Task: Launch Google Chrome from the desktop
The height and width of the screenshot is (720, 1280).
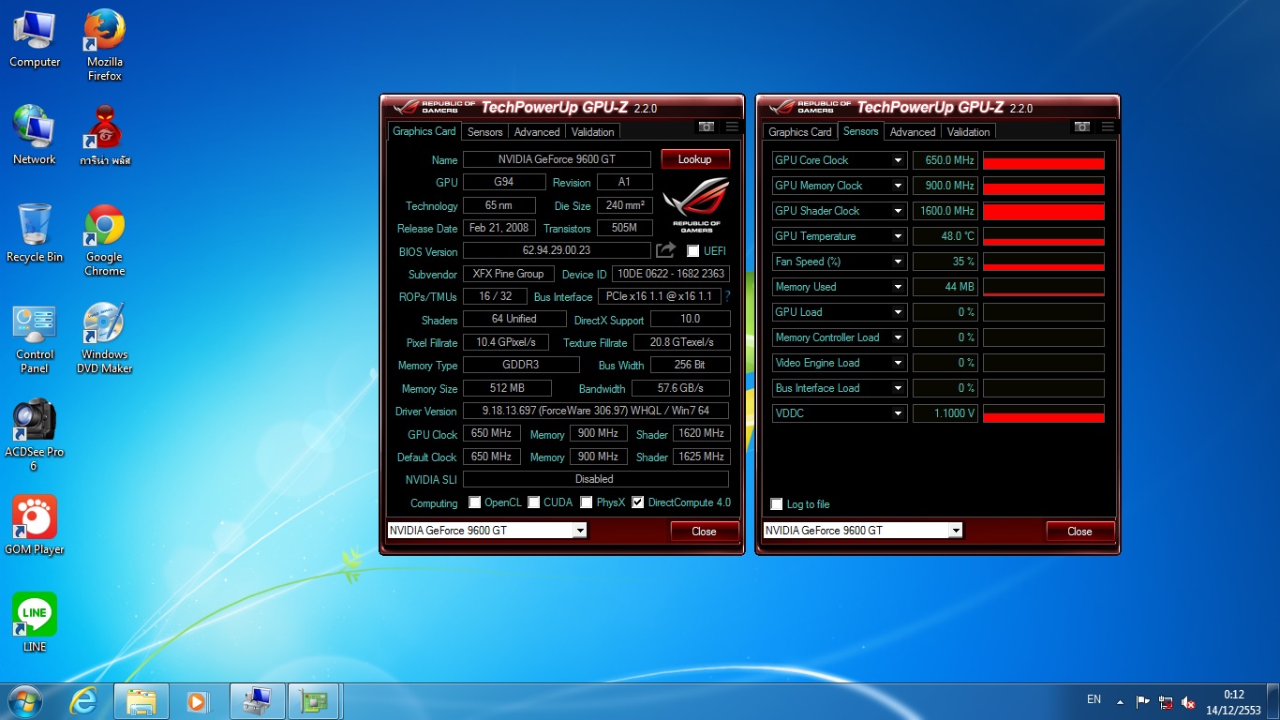Action: coord(105,240)
